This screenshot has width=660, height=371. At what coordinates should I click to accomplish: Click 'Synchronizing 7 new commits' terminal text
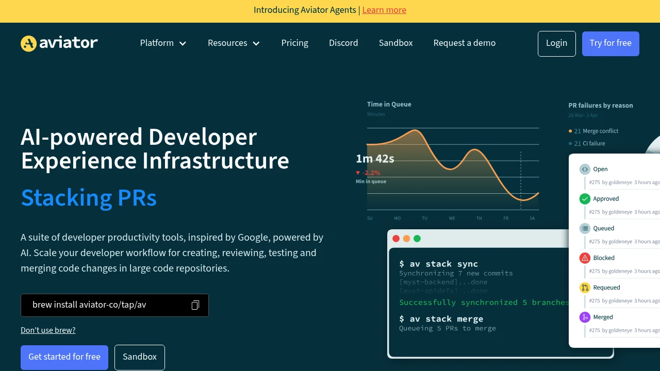[x=456, y=273]
